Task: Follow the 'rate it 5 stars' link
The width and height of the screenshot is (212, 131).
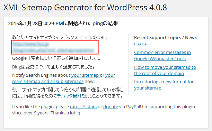Action: coord(83,107)
